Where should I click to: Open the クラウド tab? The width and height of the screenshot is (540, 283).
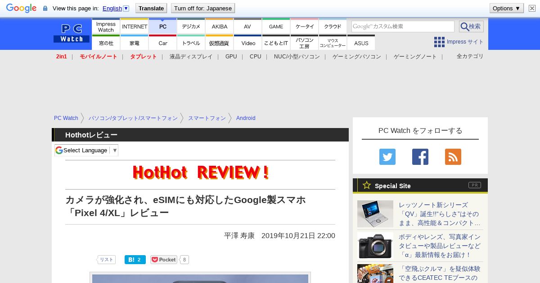pos(333,27)
